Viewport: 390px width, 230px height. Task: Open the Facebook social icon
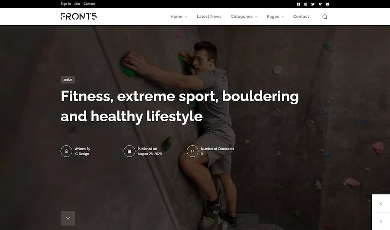(299, 4)
